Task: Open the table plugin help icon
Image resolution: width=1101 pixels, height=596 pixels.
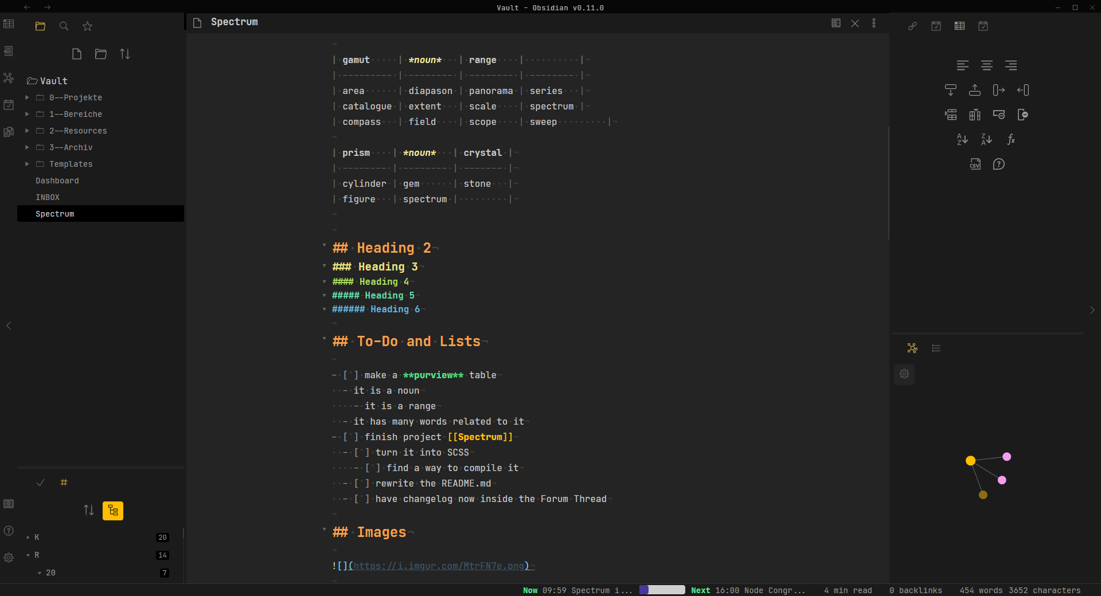Action: pyautogui.click(x=998, y=164)
